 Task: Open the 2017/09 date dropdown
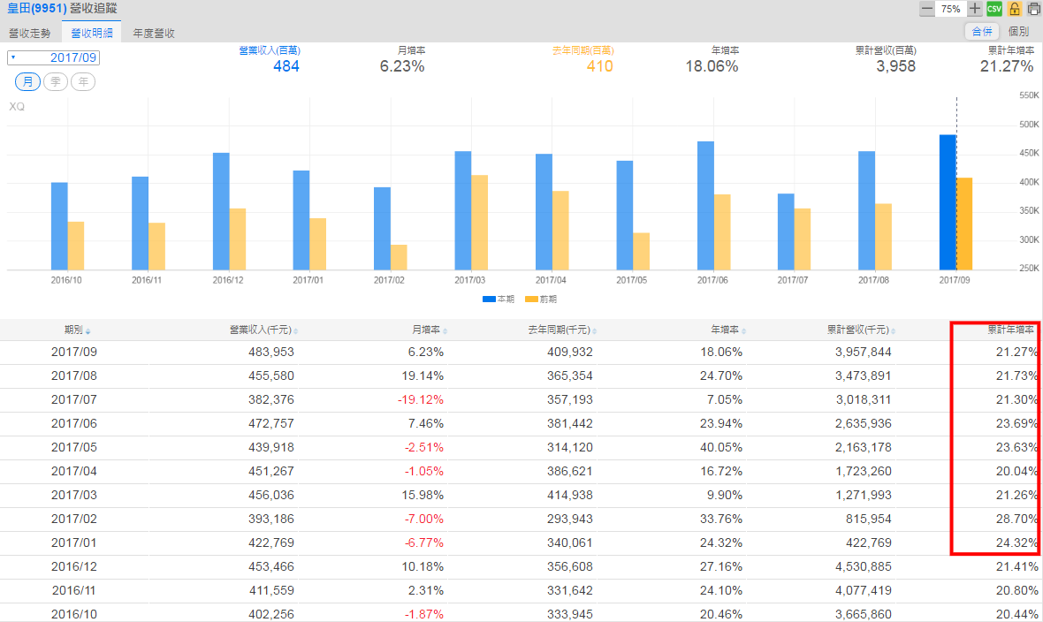pyautogui.click(x=53, y=58)
